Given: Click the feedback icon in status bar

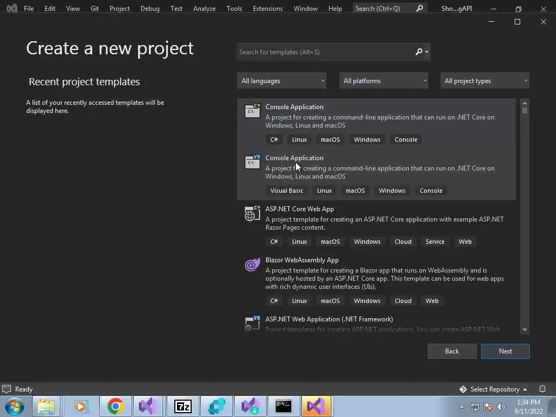Looking at the screenshot, I should [7, 389].
